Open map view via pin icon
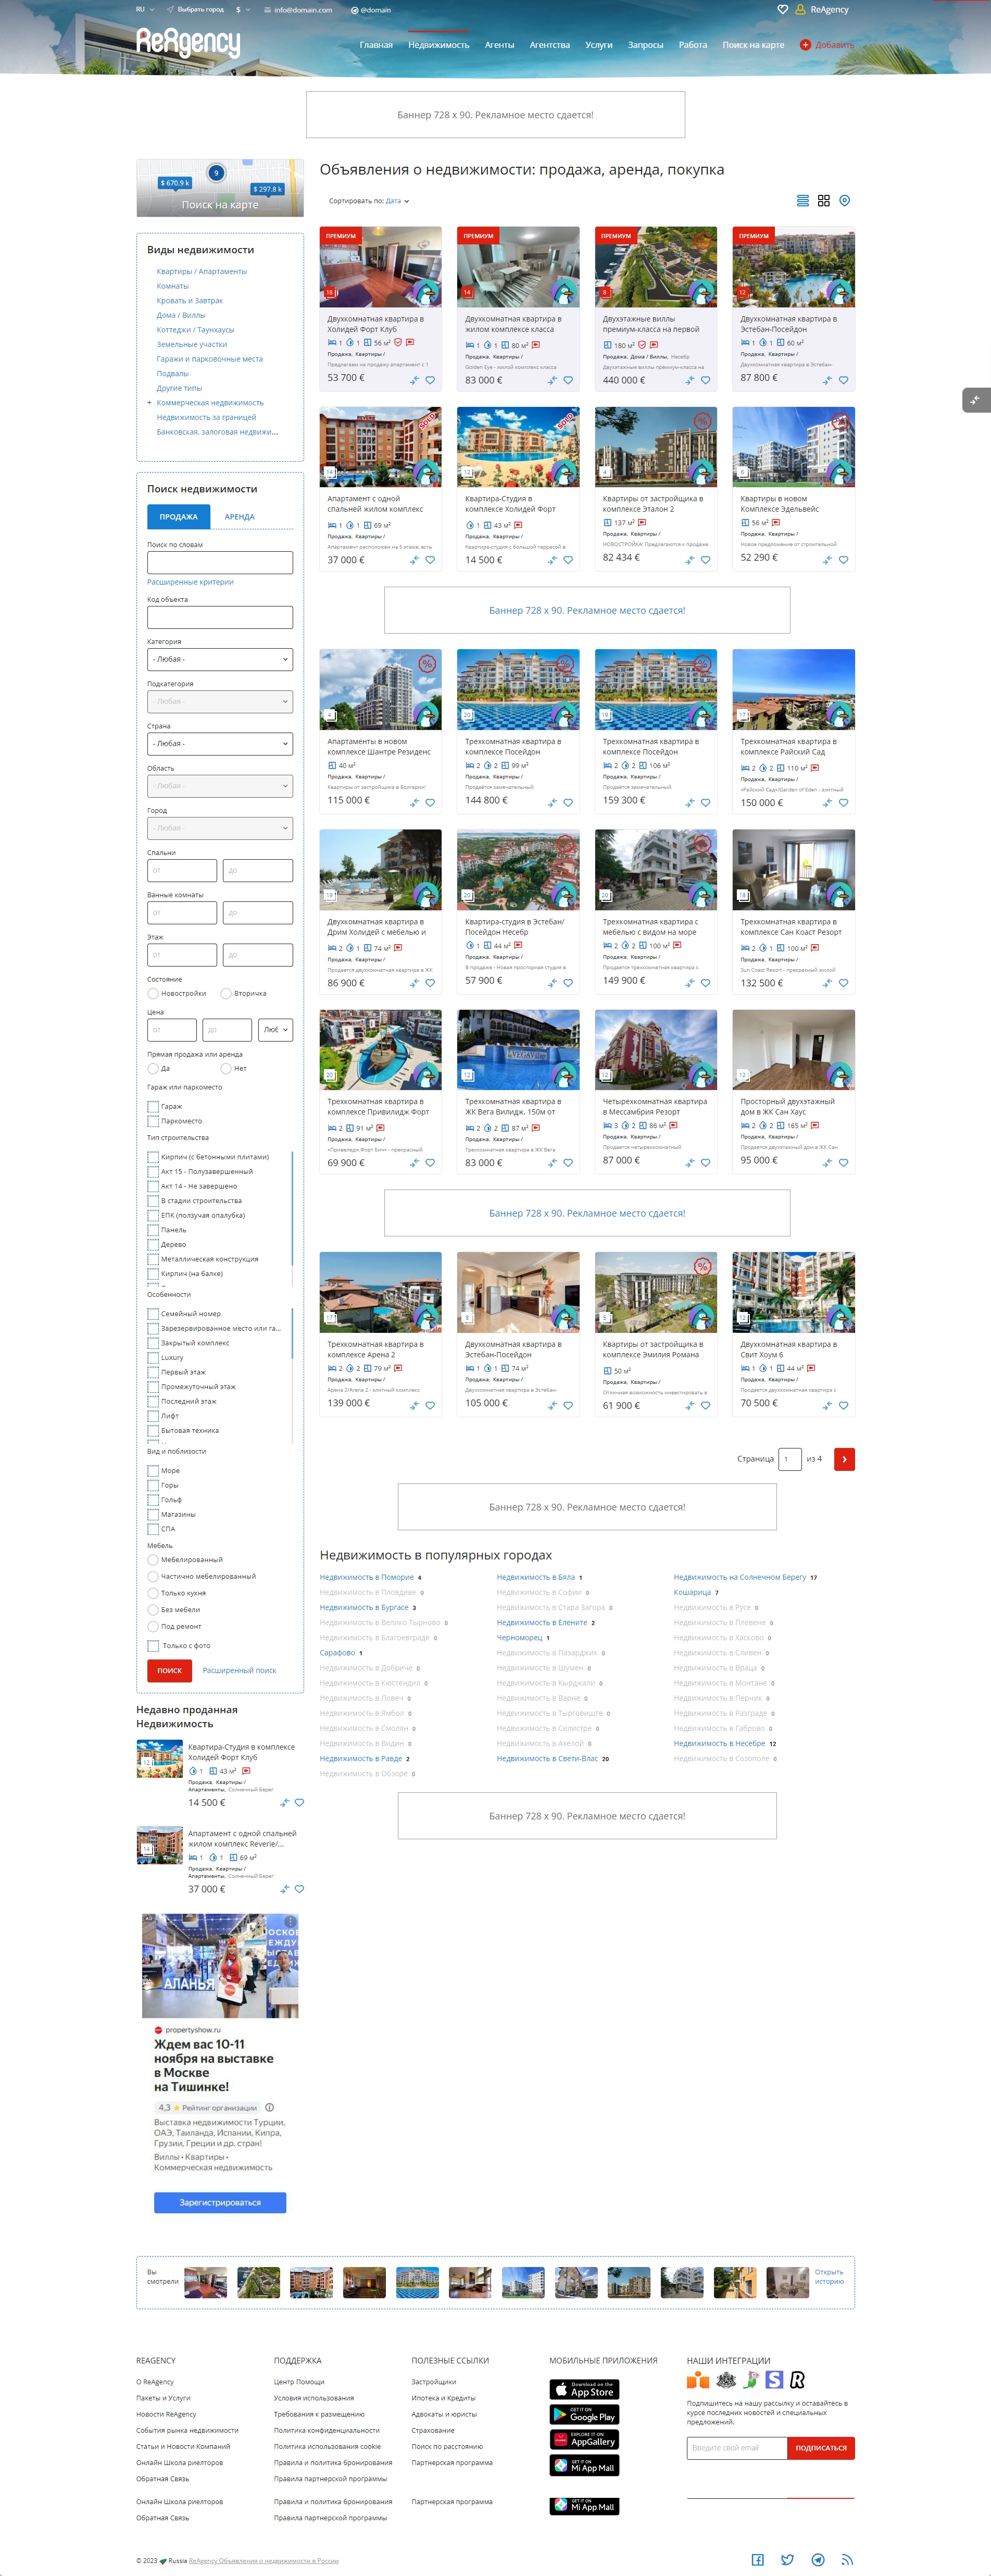991x2576 pixels. click(x=844, y=201)
